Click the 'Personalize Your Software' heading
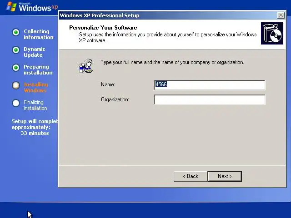 tap(103, 28)
